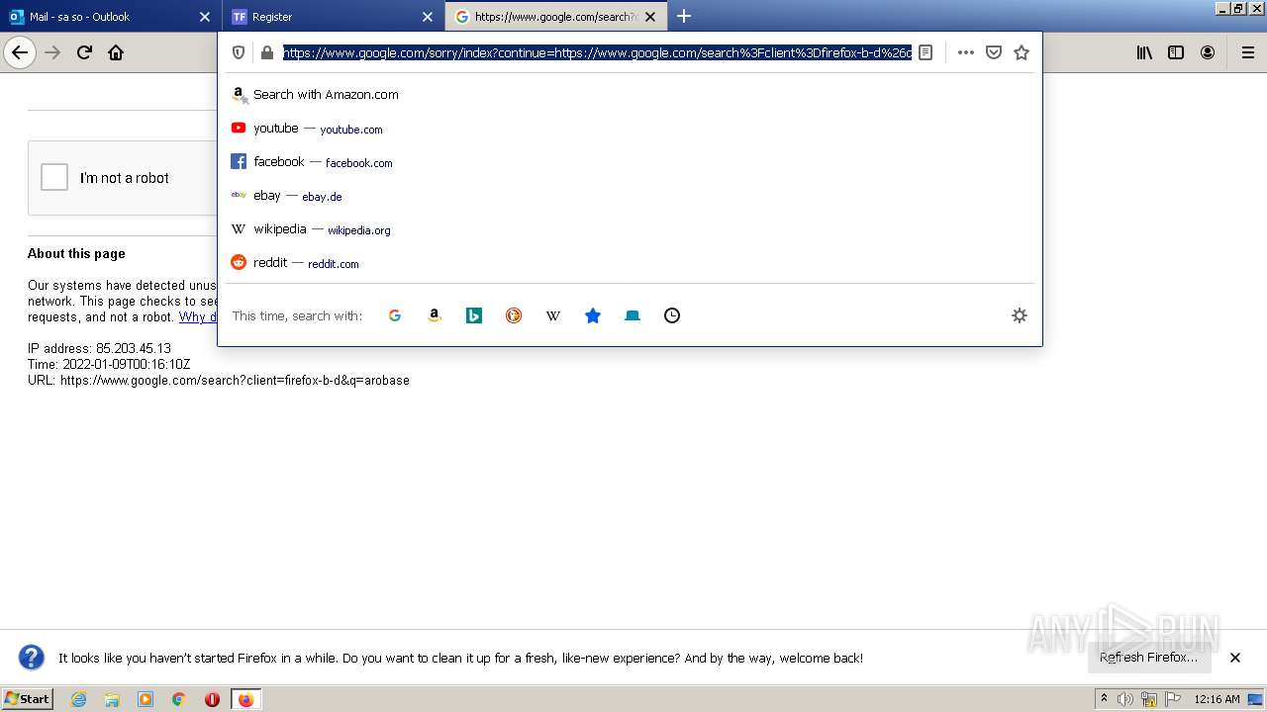Click the Forward arrow button

(53, 52)
